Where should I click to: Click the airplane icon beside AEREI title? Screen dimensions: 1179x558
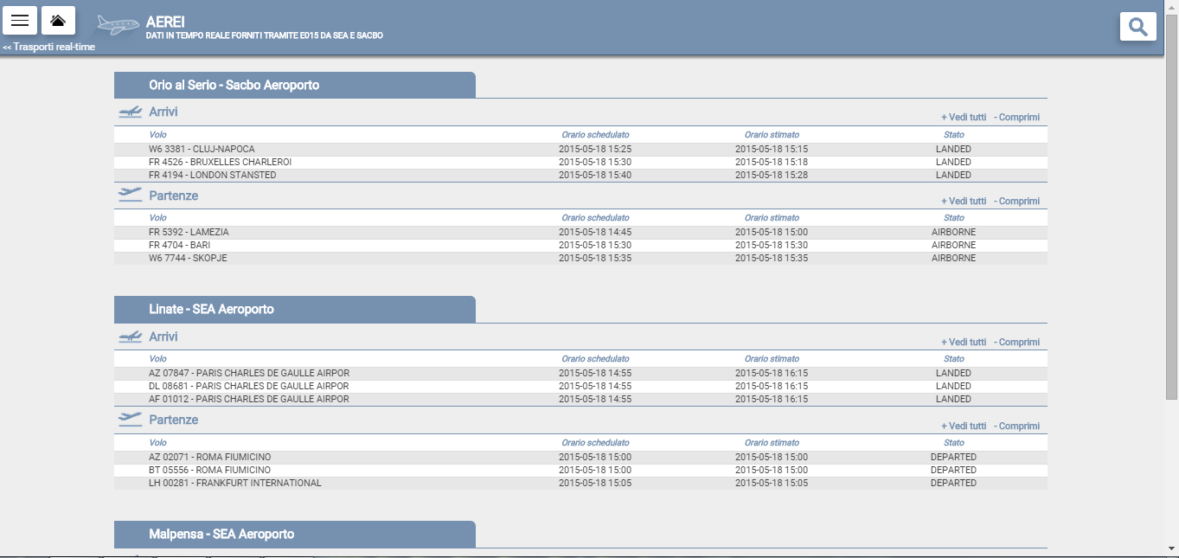pos(118,25)
